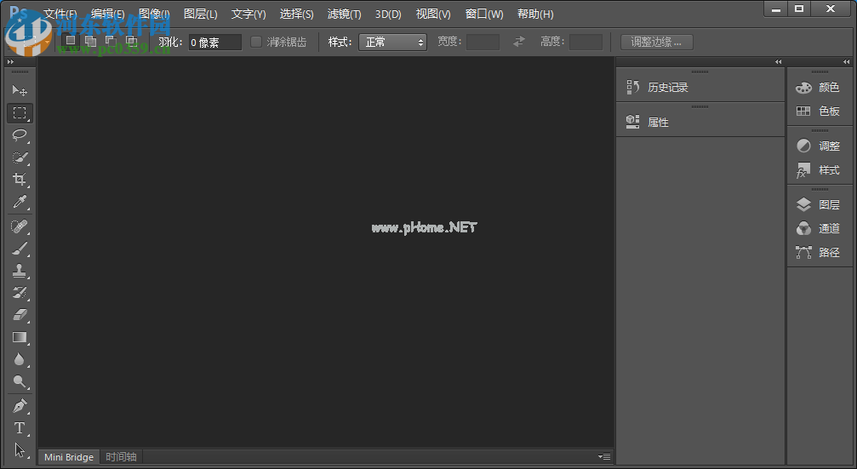Screen dimensions: 857x469
Task: Click the Width (宽度) input field
Action: pos(483,42)
